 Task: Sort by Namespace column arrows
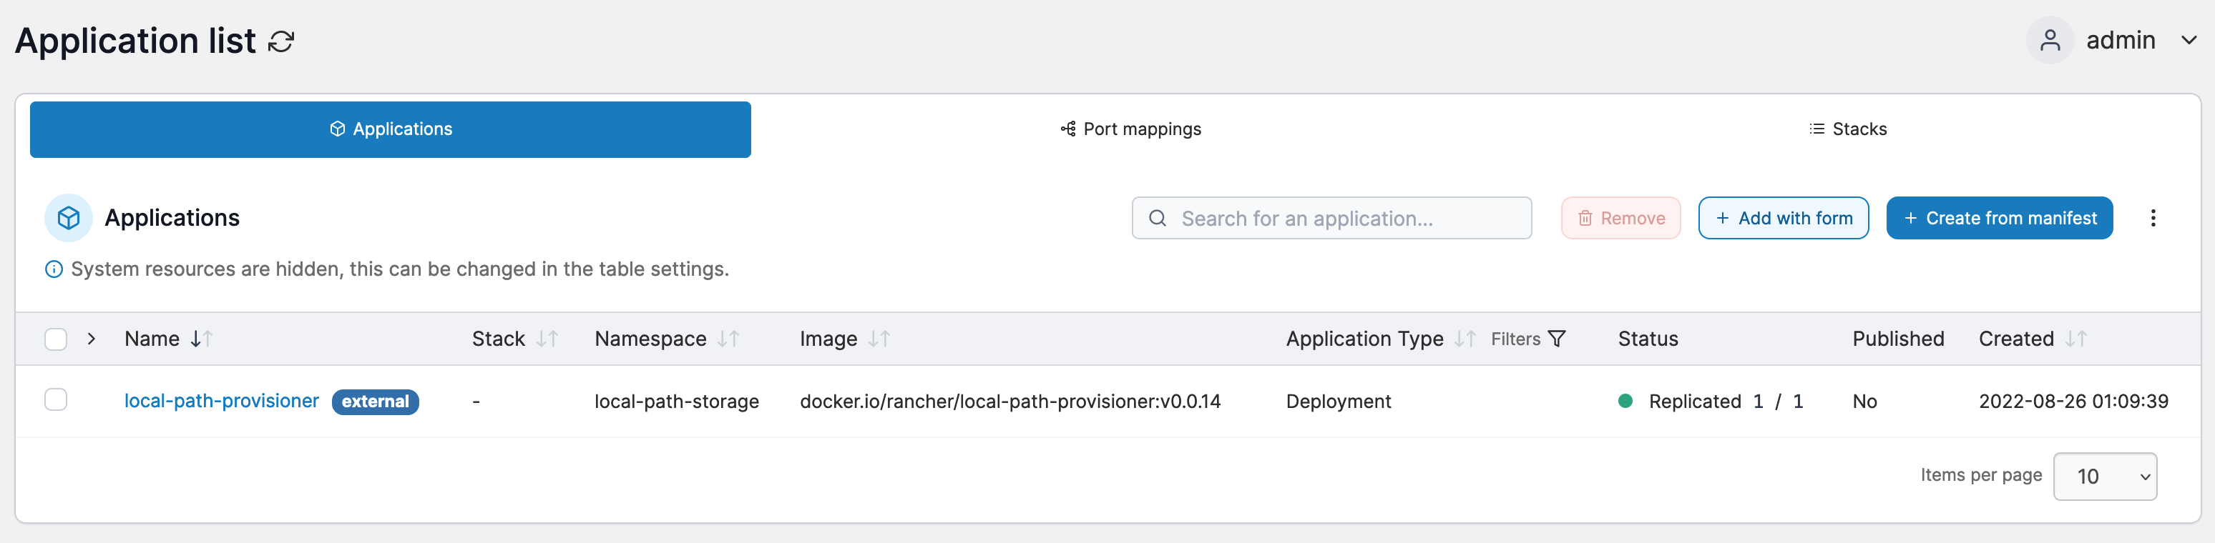click(x=728, y=339)
